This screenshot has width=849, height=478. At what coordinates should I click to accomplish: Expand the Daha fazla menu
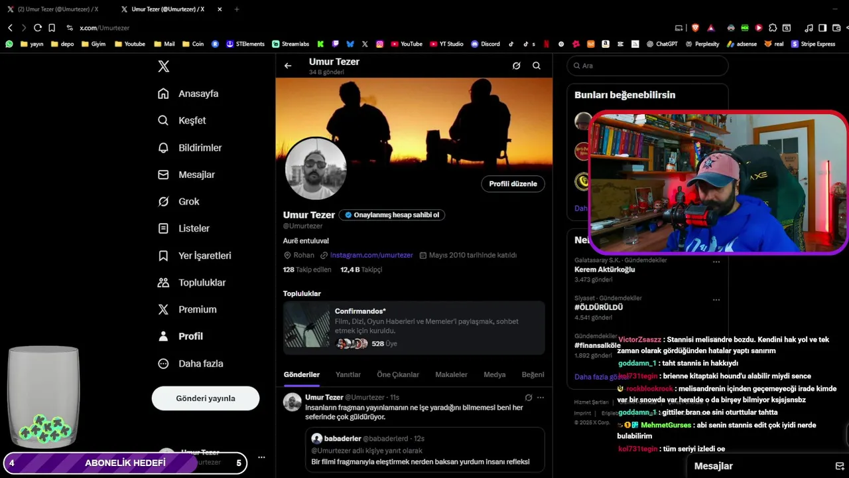(190, 363)
